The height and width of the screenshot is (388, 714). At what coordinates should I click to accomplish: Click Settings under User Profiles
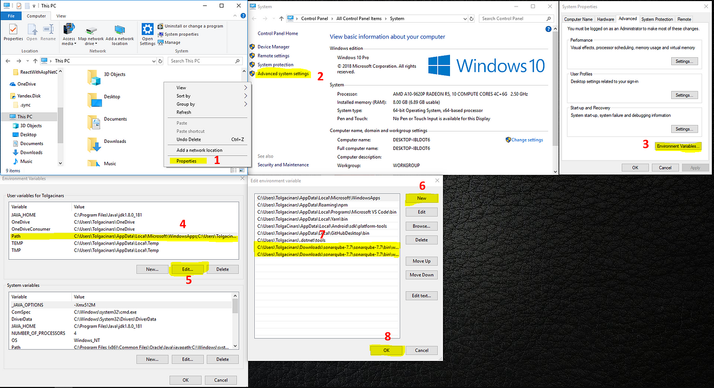tap(684, 95)
